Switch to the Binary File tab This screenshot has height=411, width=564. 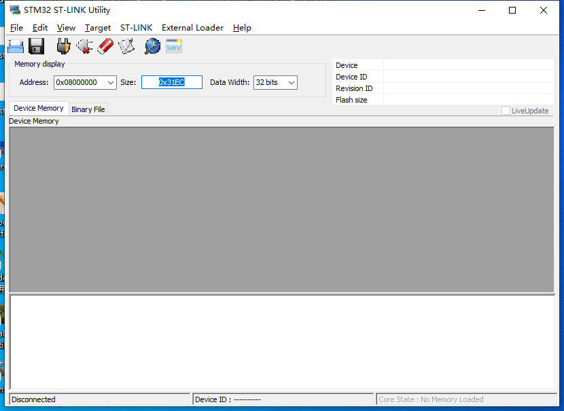point(88,109)
